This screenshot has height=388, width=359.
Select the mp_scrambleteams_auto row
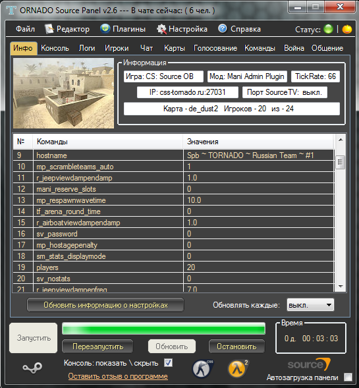[173, 167]
